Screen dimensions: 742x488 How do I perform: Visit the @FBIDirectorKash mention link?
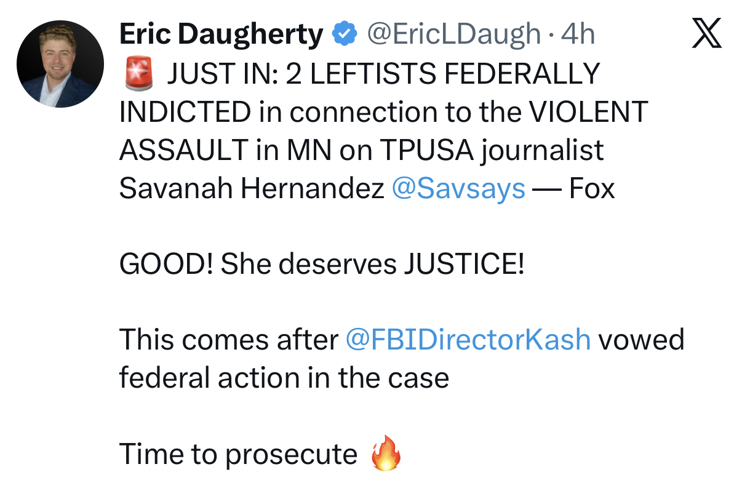pos(468,340)
